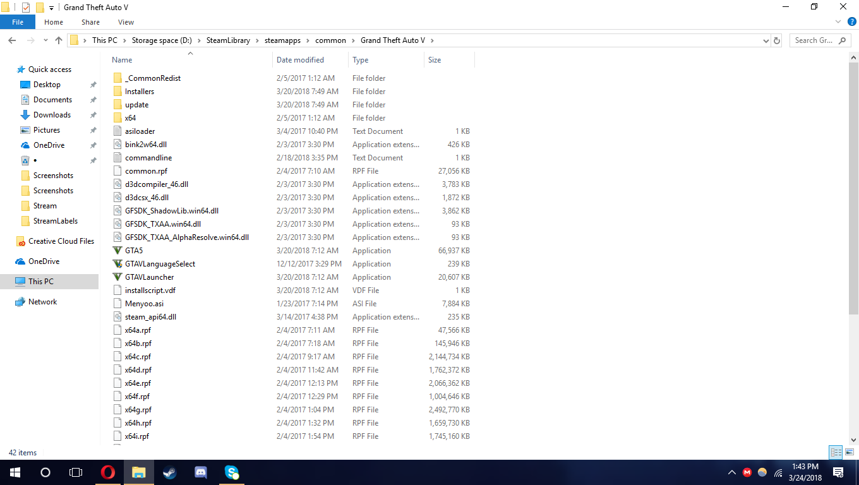Screen dimensions: 859x485
Task: Click the scrollbar up arrow in file list
Action: tap(853, 57)
